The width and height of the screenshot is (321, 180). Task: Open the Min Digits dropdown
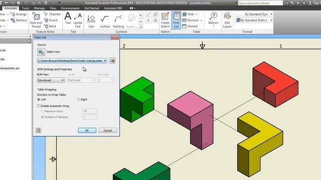[x=106, y=80]
